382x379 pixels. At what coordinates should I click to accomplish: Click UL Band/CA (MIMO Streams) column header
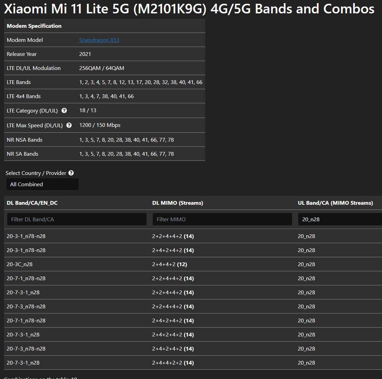pos(335,203)
